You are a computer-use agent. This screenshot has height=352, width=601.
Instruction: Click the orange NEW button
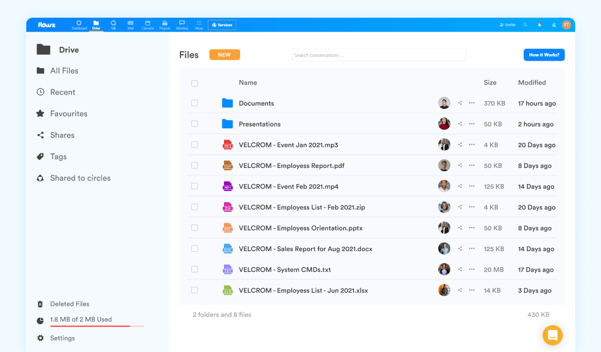tap(225, 55)
